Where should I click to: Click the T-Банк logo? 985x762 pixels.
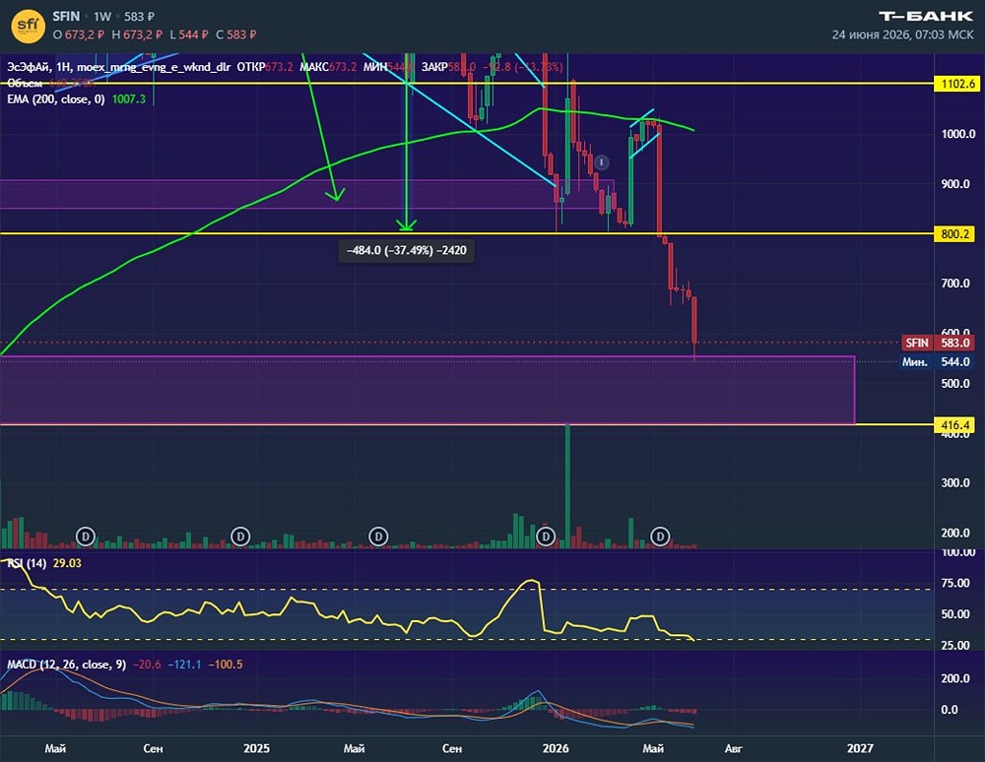click(925, 17)
